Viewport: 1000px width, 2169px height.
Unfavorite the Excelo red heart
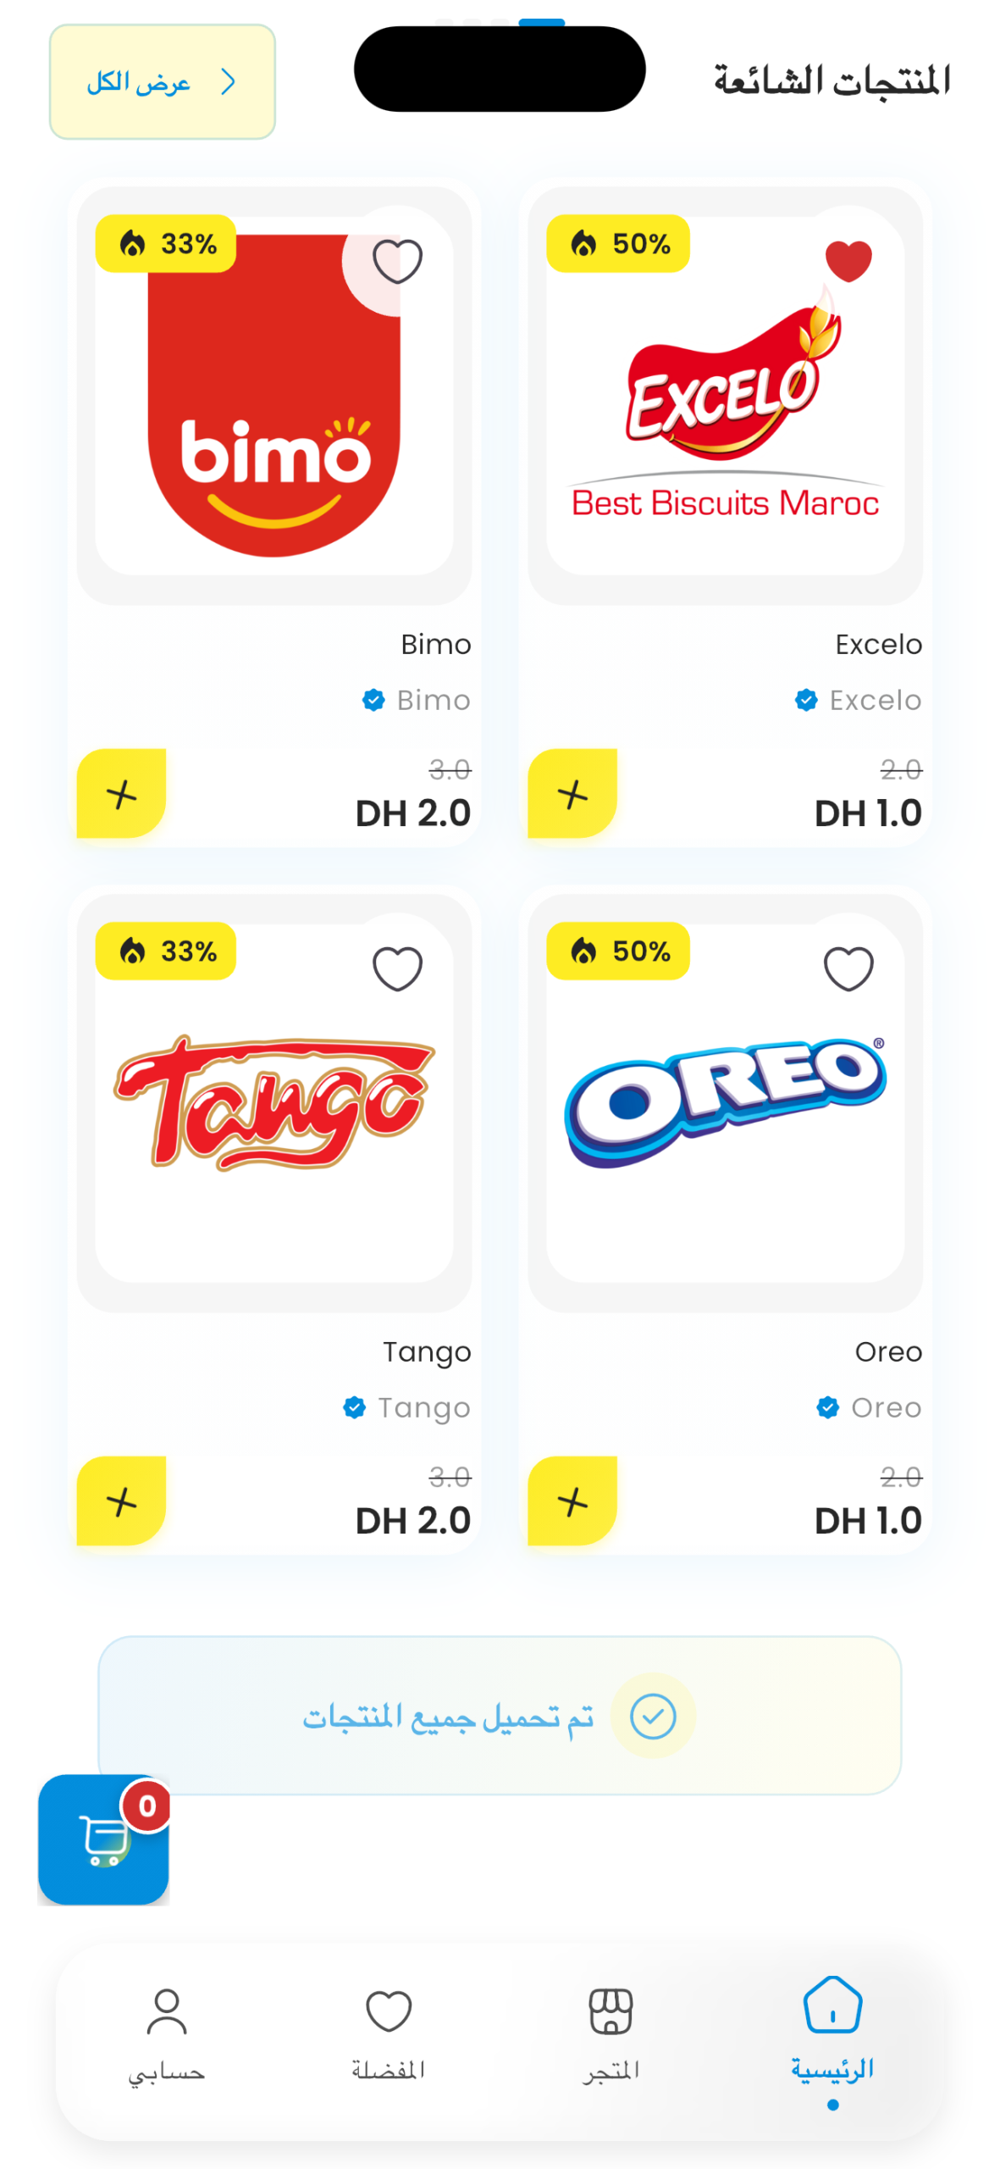pos(848,261)
